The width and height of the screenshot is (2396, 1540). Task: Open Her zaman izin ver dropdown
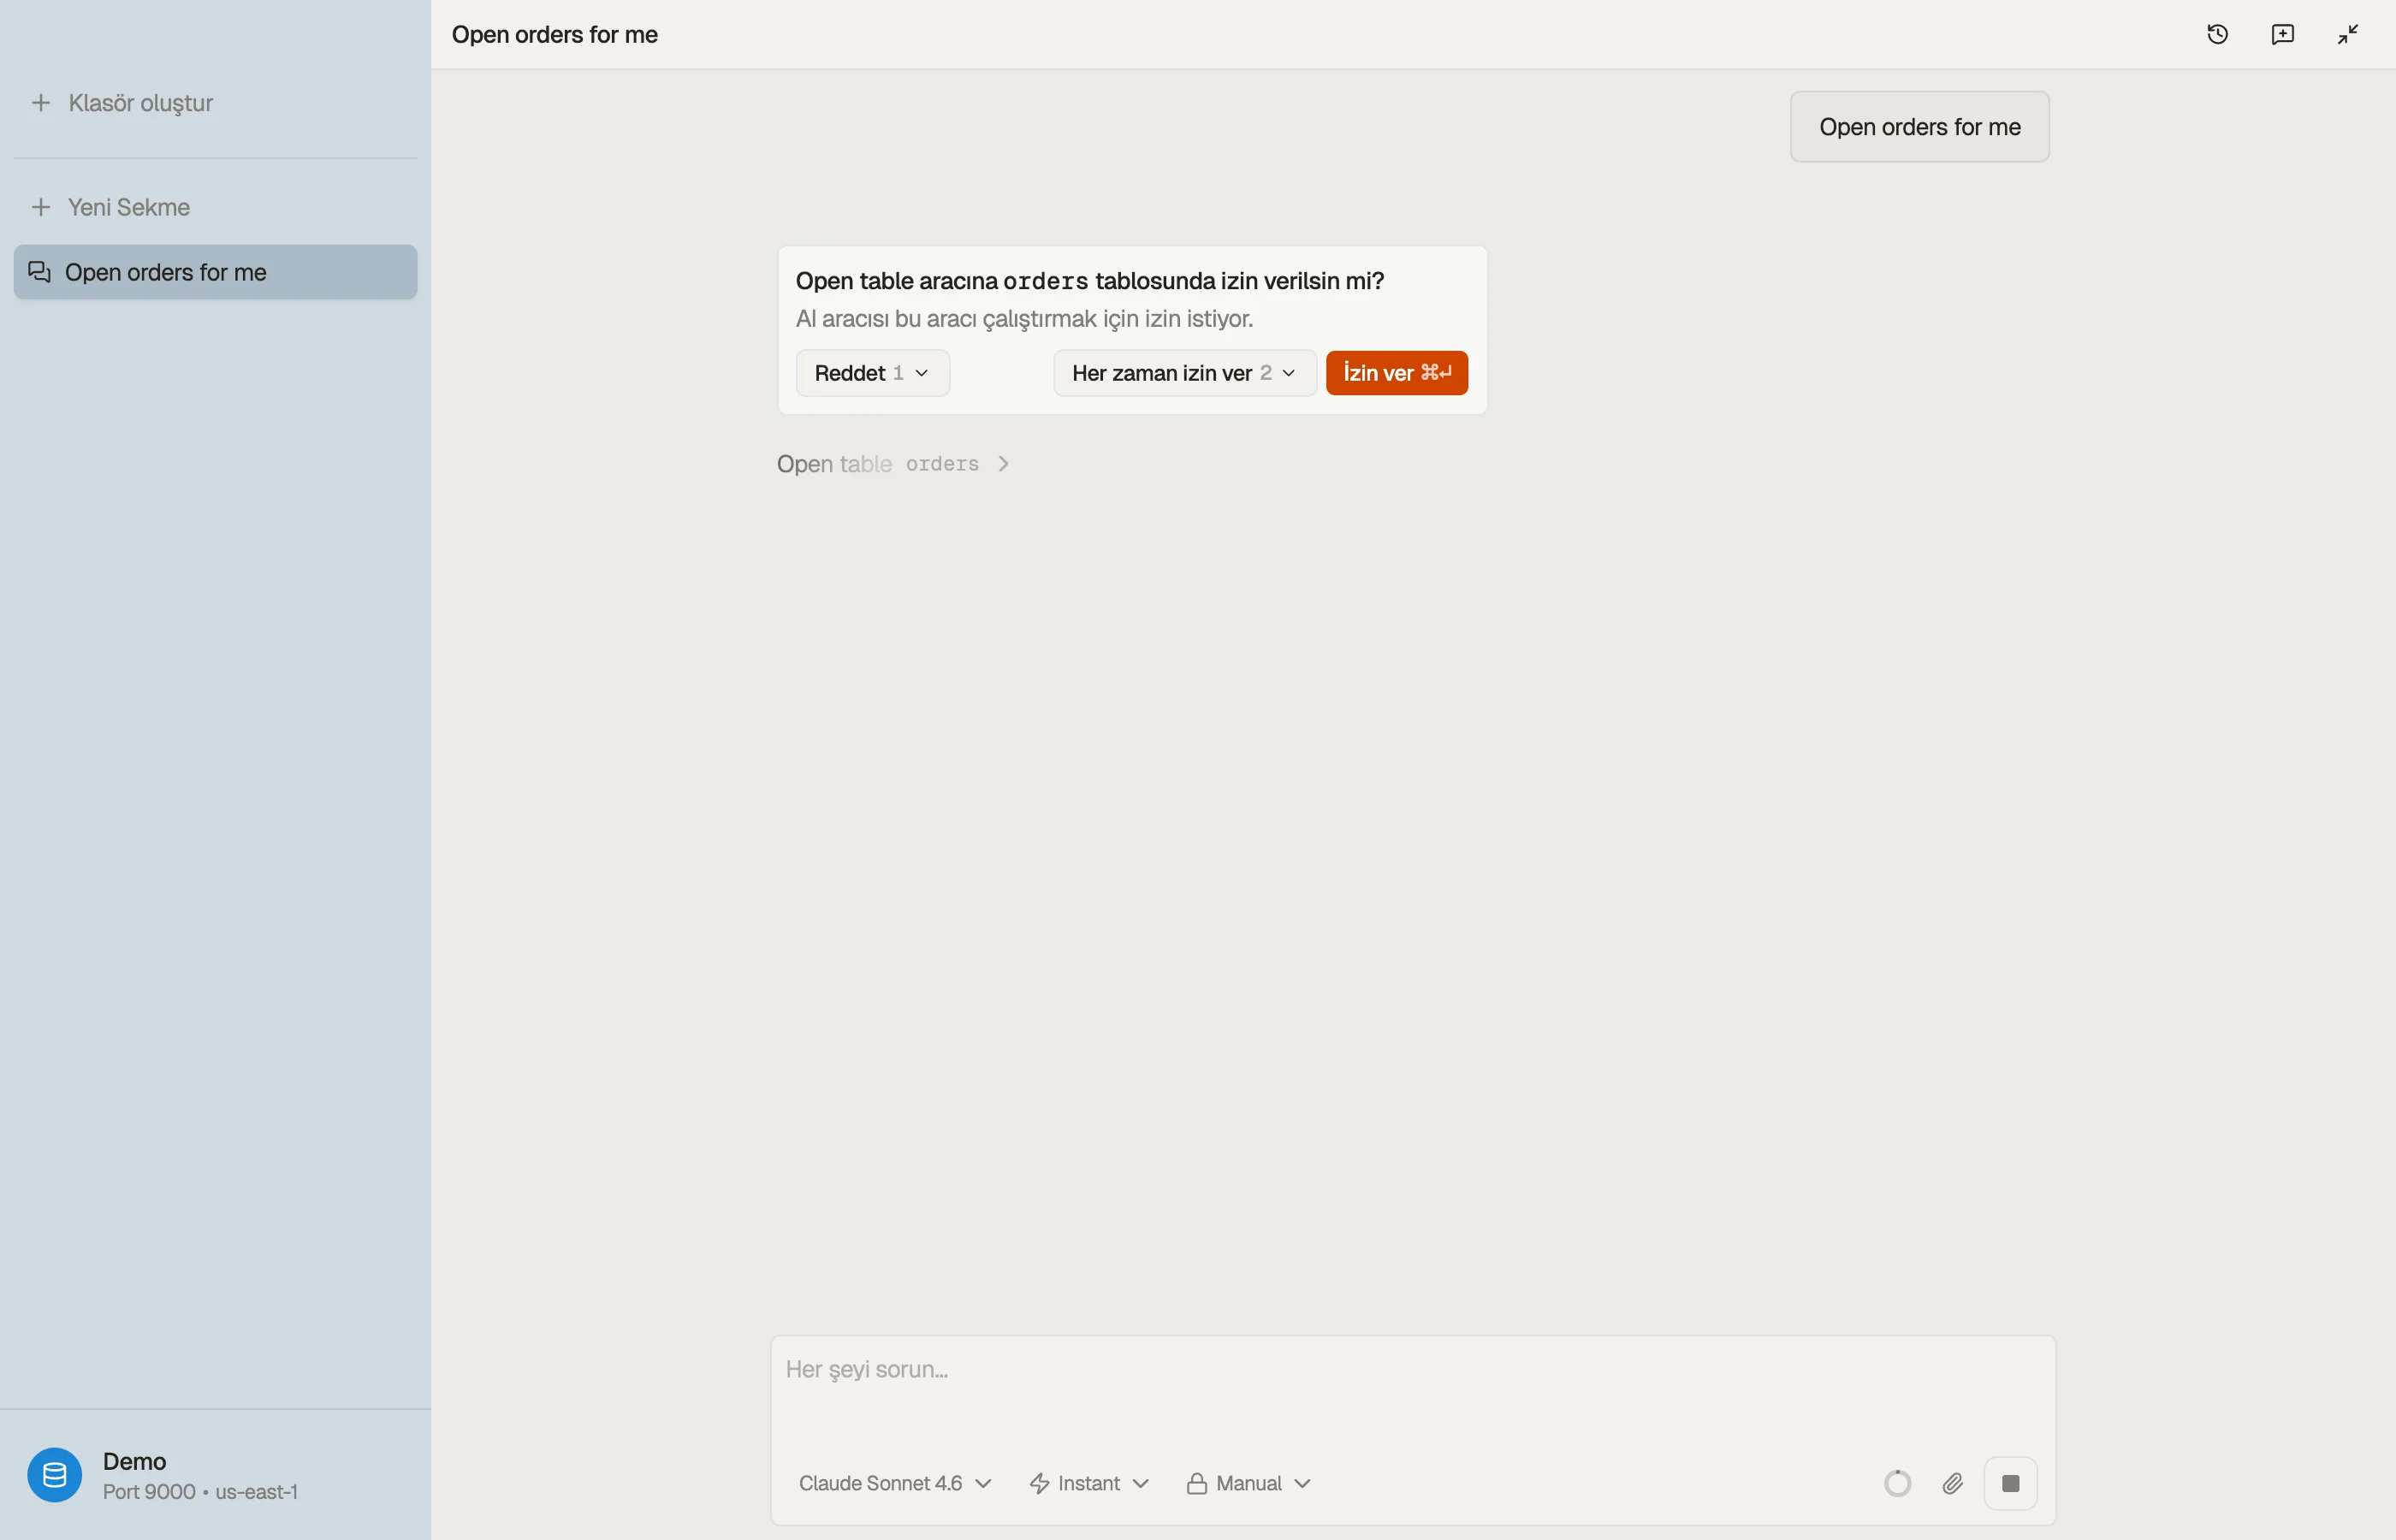coord(1184,373)
